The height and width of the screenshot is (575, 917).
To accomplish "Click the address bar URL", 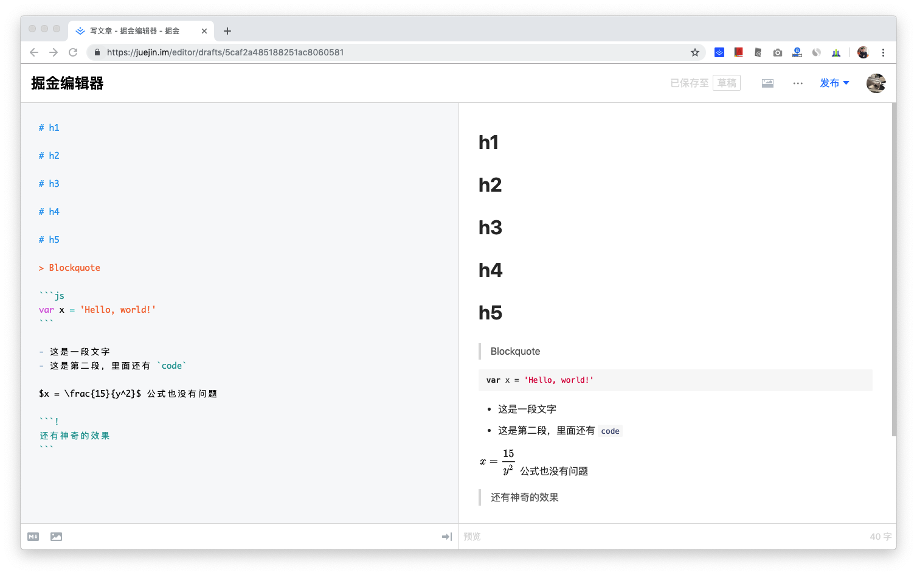I will pos(226,52).
